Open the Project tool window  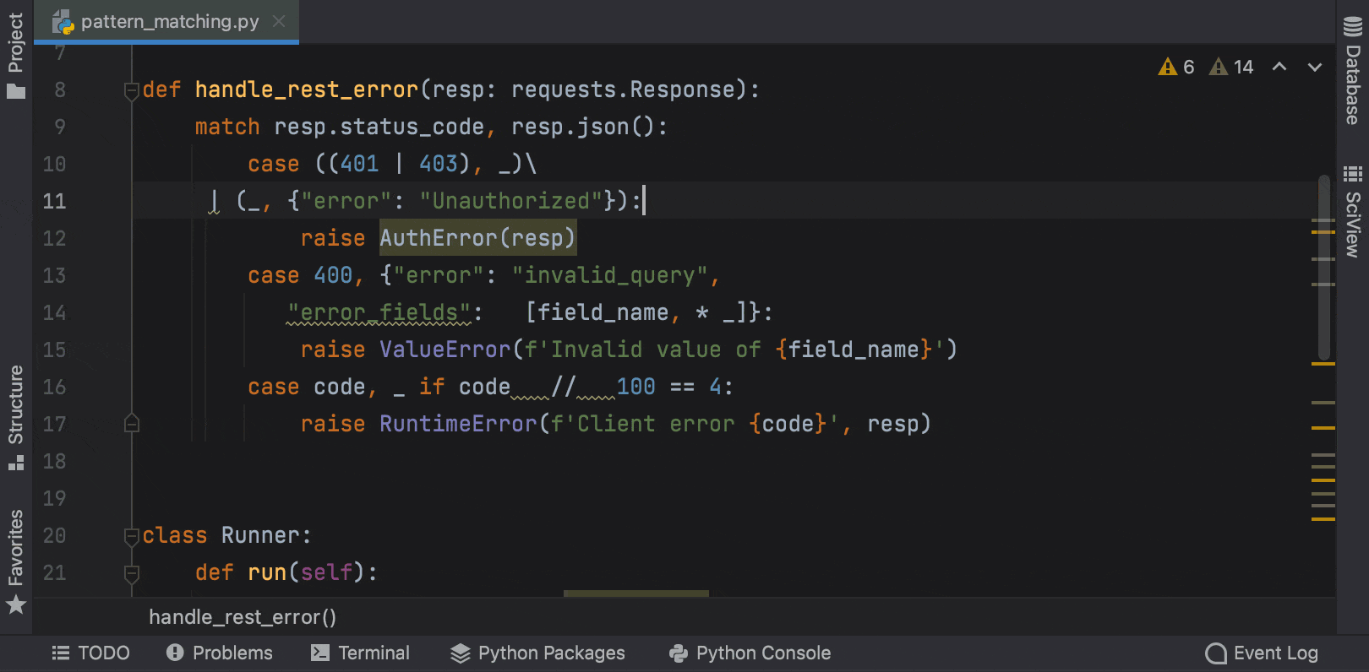15,55
